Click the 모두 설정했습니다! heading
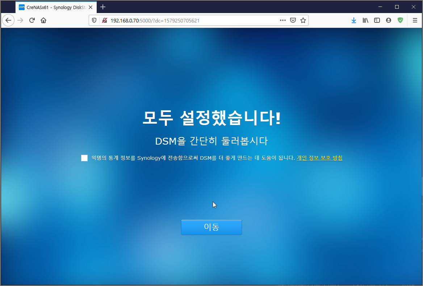Screen dimensions: 423x286 pos(211,118)
